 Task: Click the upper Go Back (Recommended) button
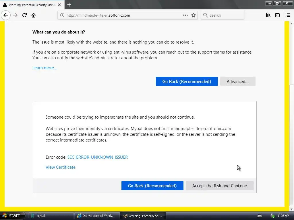tap(187, 81)
